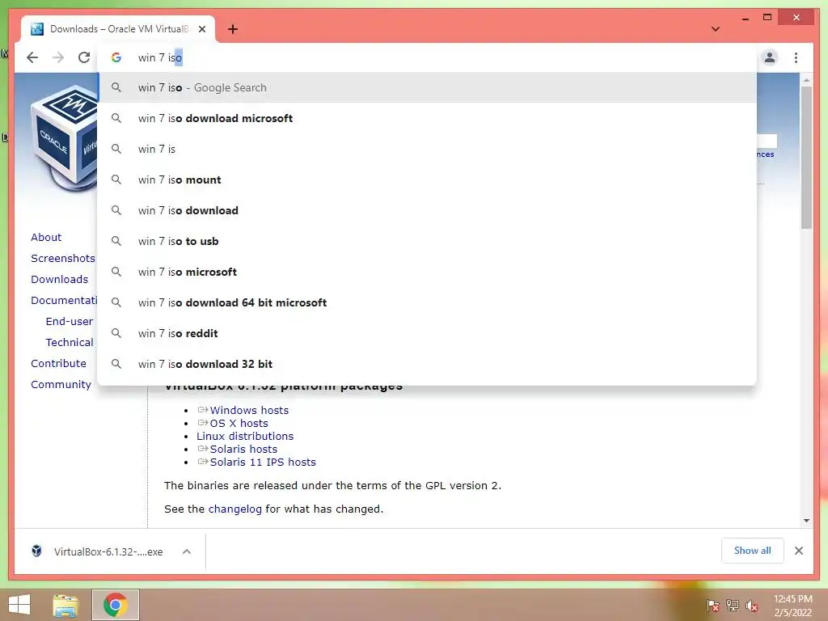Screen dimensions: 828x621
Task: Click the volume tray icon
Action: click(751, 606)
